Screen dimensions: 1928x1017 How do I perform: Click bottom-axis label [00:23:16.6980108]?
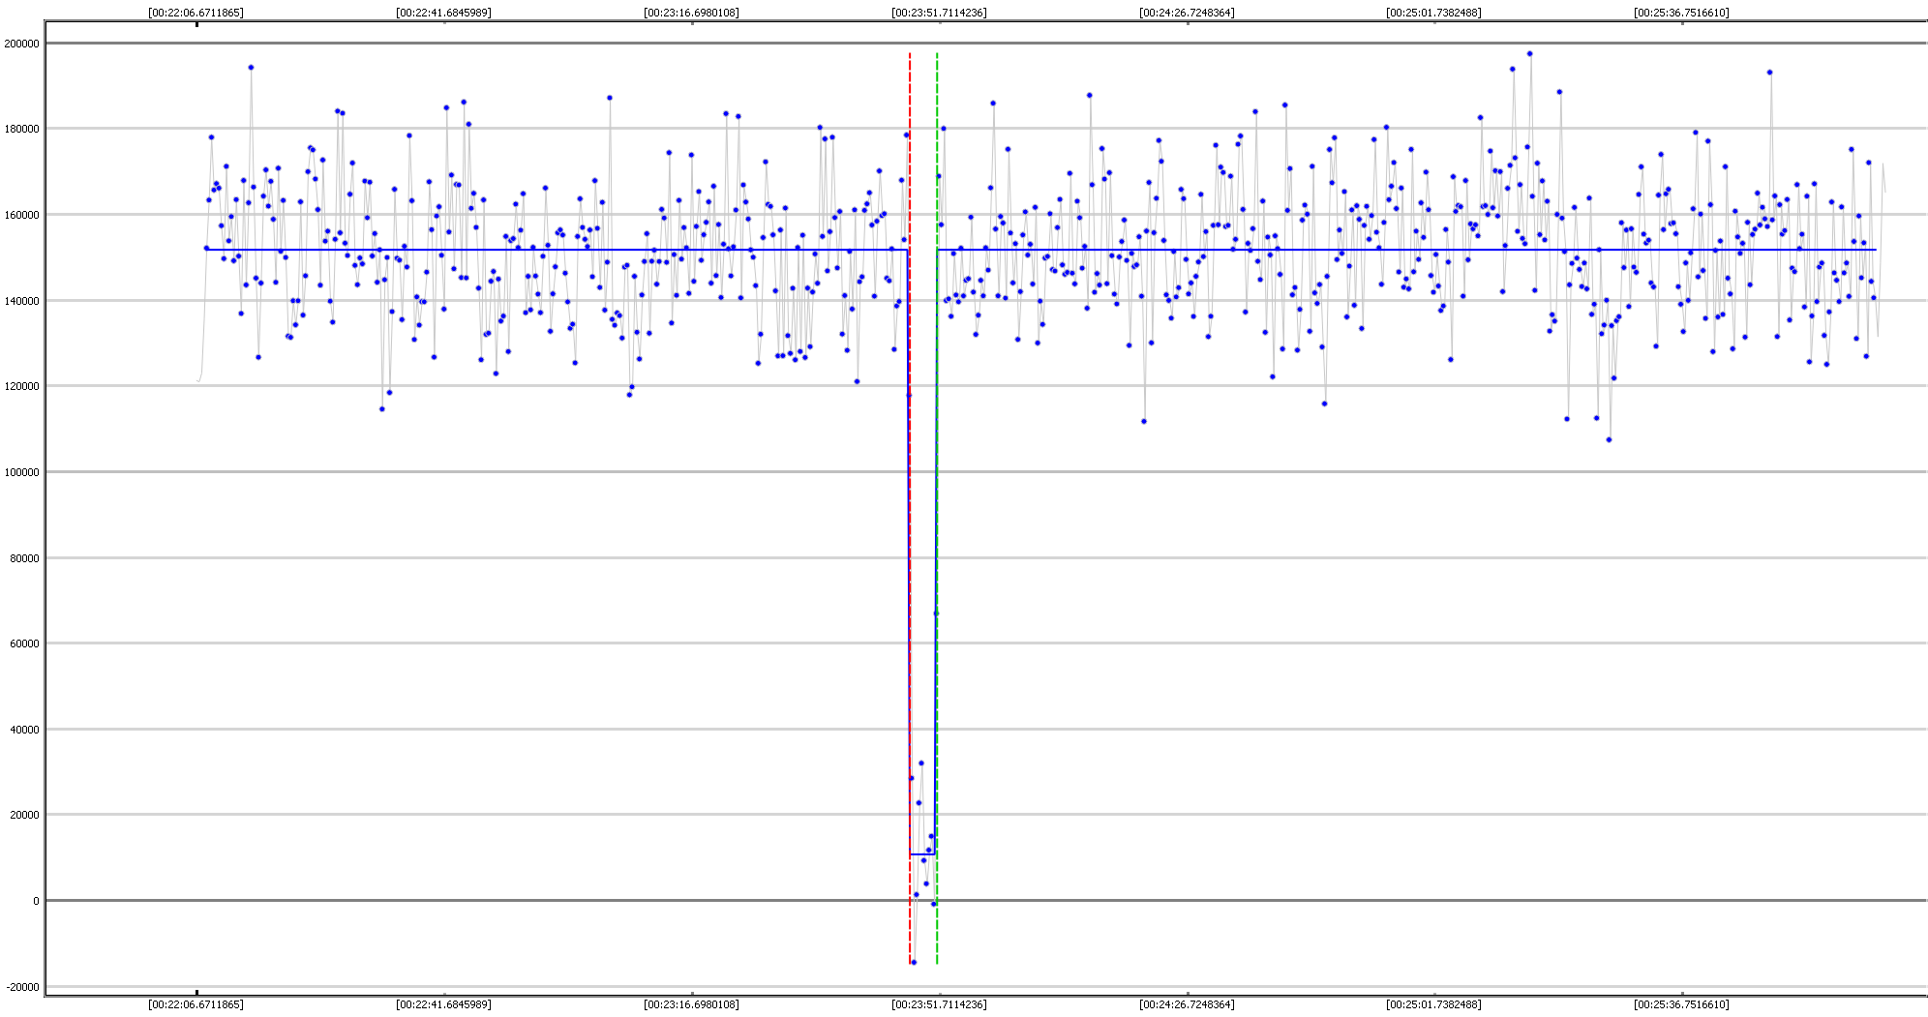click(x=691, y=1004)
